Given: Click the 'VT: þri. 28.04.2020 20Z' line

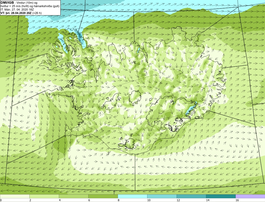Looking at the screenshot, I should (x=16, y=13).
